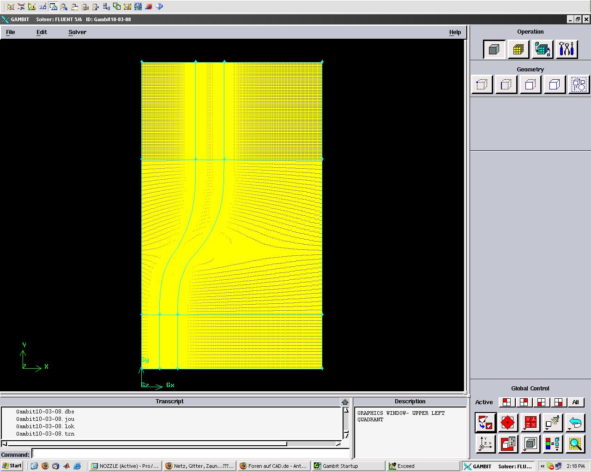
Task: Switch to Gambit Startup taskbar window
Action: tap(348, 466)
